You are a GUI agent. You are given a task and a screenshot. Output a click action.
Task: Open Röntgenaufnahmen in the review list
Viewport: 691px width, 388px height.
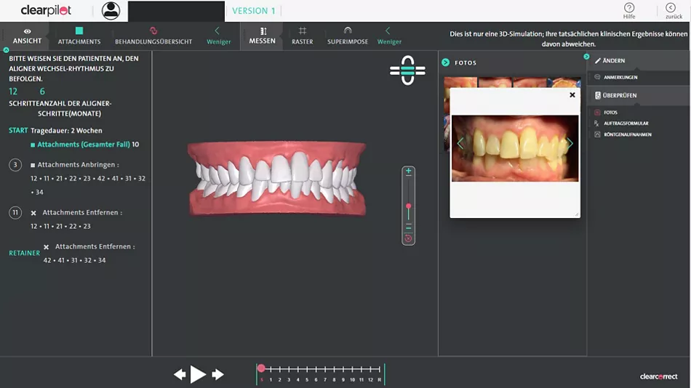(627, 134)
